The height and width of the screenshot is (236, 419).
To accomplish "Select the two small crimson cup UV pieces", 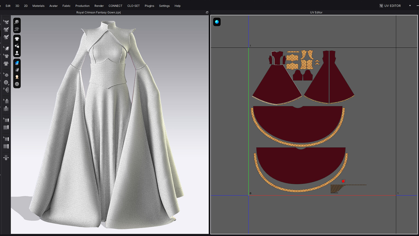I will click(x=303, y=75).
